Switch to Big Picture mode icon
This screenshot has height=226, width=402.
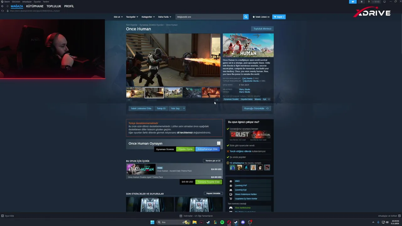(x=384, y=2)
